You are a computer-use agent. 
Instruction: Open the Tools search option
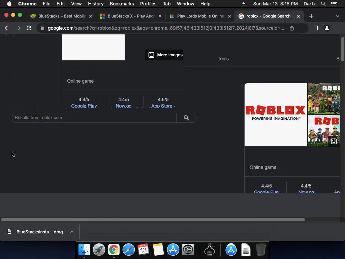pos(223,59)
